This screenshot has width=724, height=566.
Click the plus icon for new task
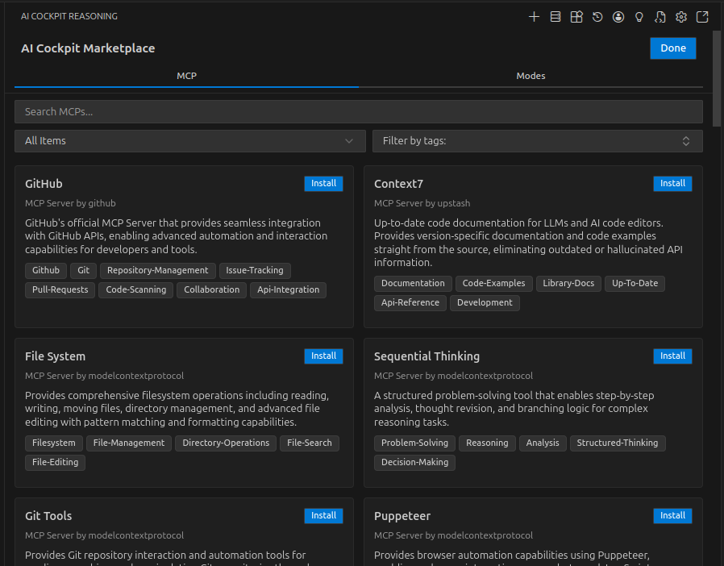coord(534,17)
